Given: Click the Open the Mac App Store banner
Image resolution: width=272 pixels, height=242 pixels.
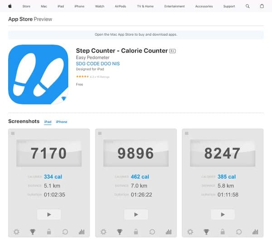Looking at the screenshot, I should click(136, 35).
